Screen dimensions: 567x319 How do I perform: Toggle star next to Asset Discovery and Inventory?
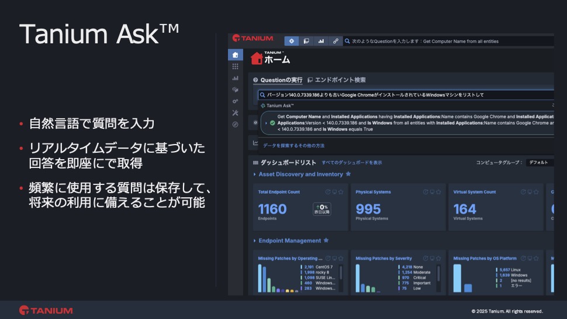click(348, 174)
